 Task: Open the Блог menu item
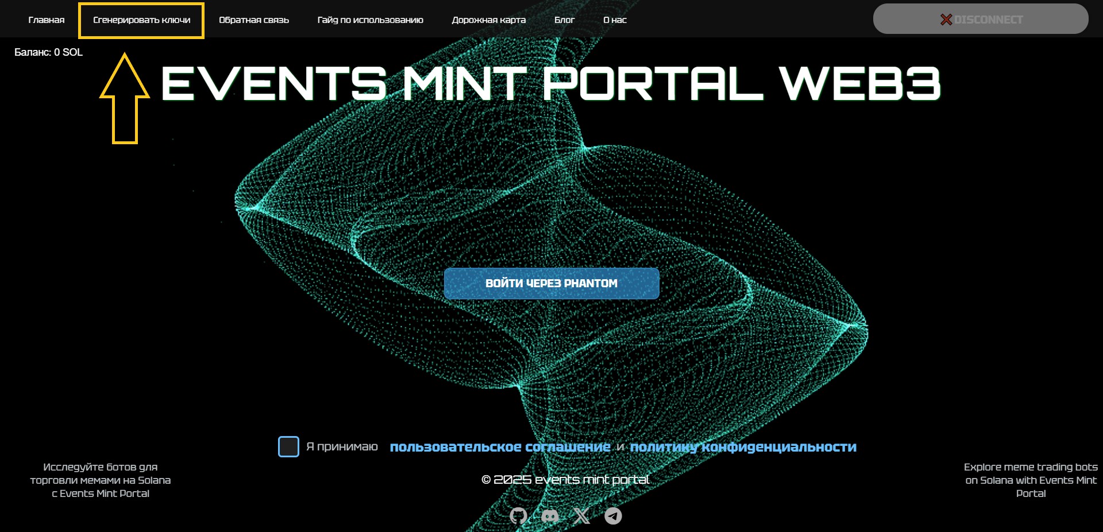[x=564, y=20]
